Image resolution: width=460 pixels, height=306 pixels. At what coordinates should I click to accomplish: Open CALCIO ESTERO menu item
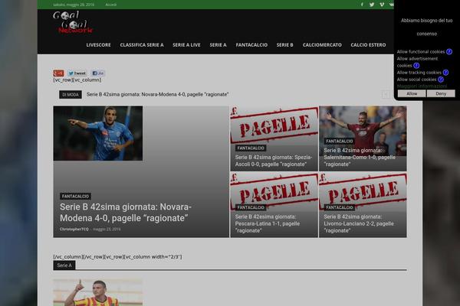click(x=368, y=45)
